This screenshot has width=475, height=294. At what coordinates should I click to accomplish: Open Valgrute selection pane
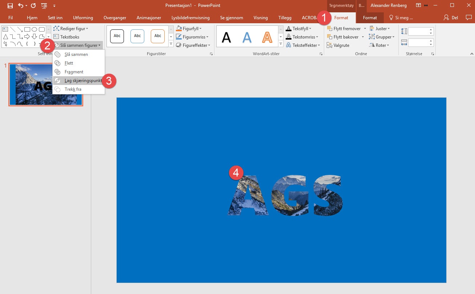(338, 45)
